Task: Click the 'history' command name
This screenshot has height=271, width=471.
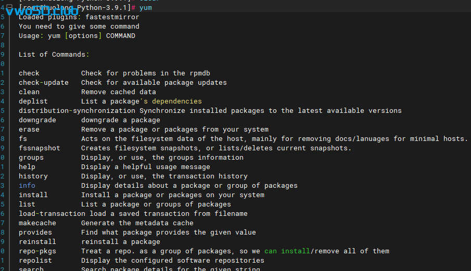Action: point(33,176)
